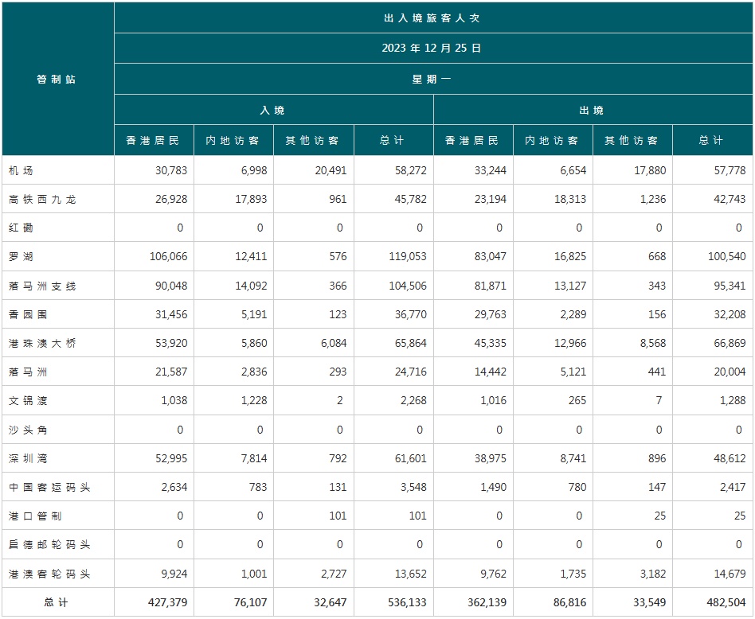Click 罗湖 arrivals total 119,053
Viewport: 755px width, 619px height.
[406, 257]
